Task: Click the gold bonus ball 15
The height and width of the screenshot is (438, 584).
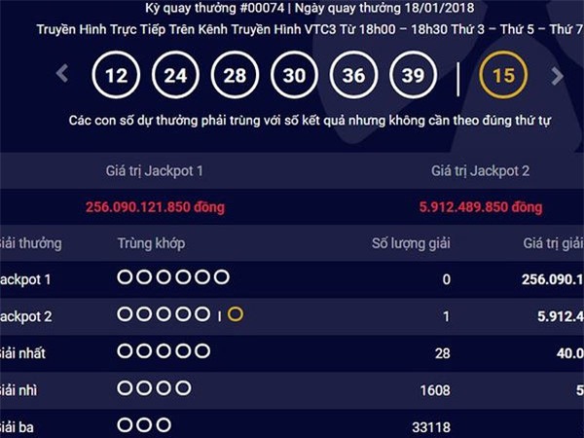Action: coord(502,75)
